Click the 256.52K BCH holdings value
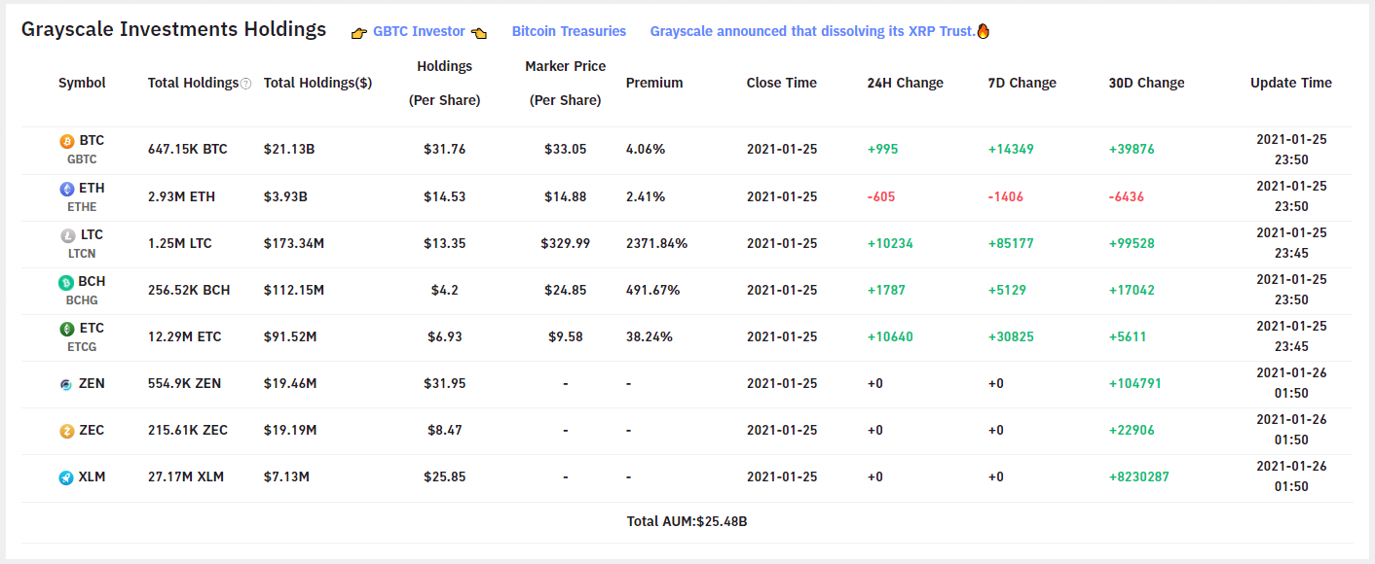 pos(189,290)
